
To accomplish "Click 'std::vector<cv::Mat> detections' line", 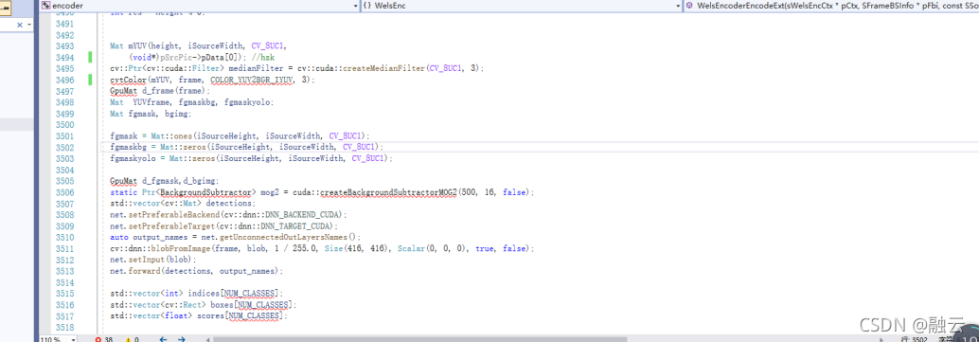I will coord(183,204).
